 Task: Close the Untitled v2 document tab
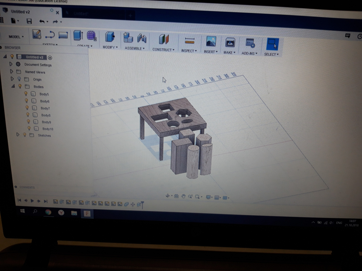pyautogui.click(x=58, y=13)
